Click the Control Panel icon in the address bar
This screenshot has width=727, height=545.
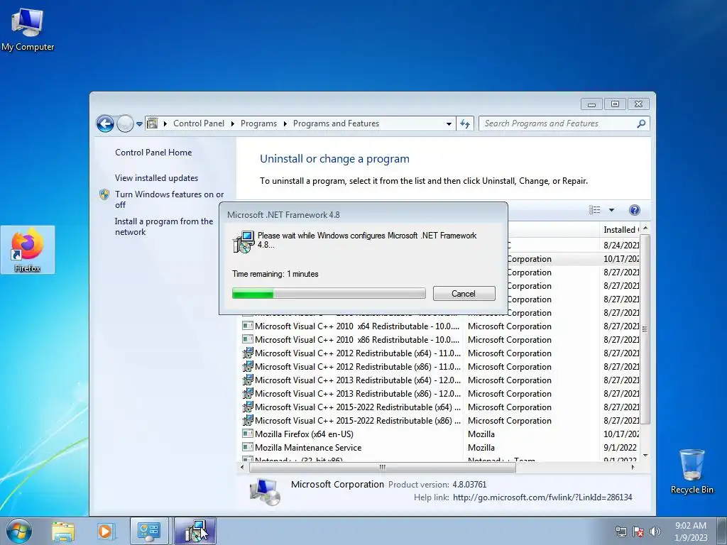pos(152,123)
